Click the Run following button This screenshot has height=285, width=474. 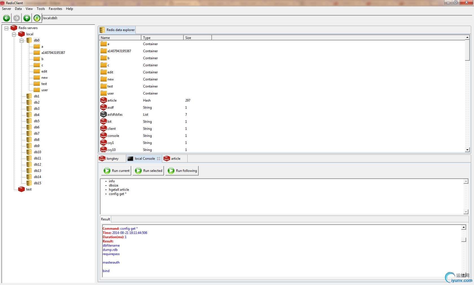click(182, 171)
